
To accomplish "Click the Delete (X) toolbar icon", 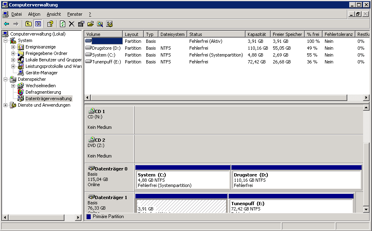I will coord(72,24).
